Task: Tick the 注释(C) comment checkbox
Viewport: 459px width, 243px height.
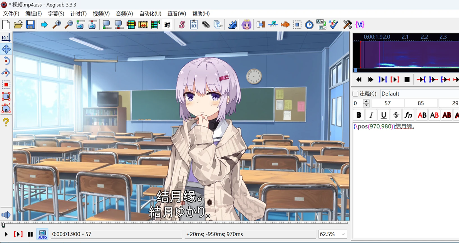Action: (355, 94)
